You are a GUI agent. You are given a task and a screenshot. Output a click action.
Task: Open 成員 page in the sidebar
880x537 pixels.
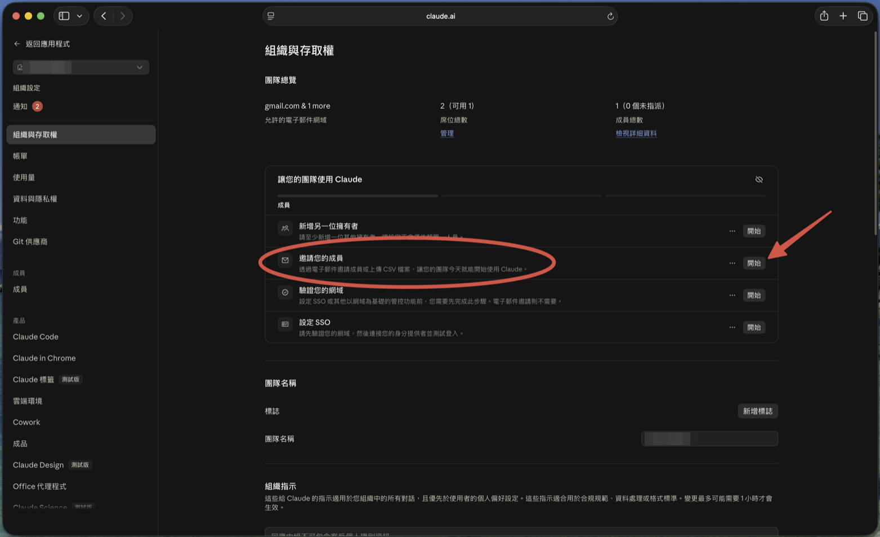[20, 289]
